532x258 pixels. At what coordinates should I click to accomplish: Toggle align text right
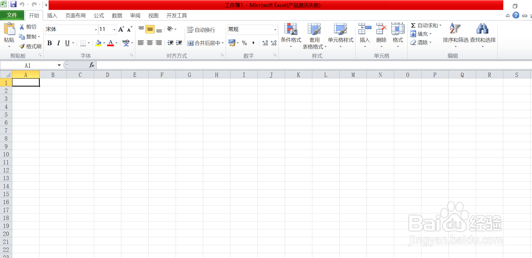(x=159, y=43)
